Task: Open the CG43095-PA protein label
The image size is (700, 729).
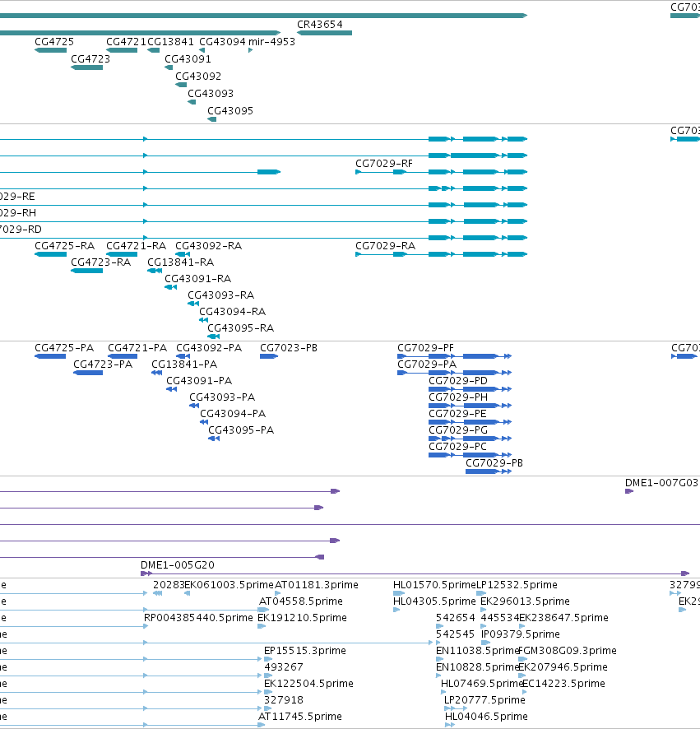Action: click(241, 430)
